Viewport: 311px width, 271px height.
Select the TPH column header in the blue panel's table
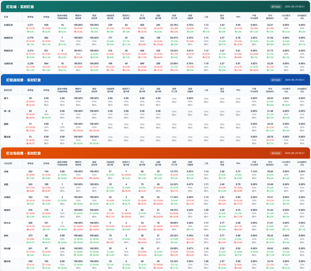point(238,90)
